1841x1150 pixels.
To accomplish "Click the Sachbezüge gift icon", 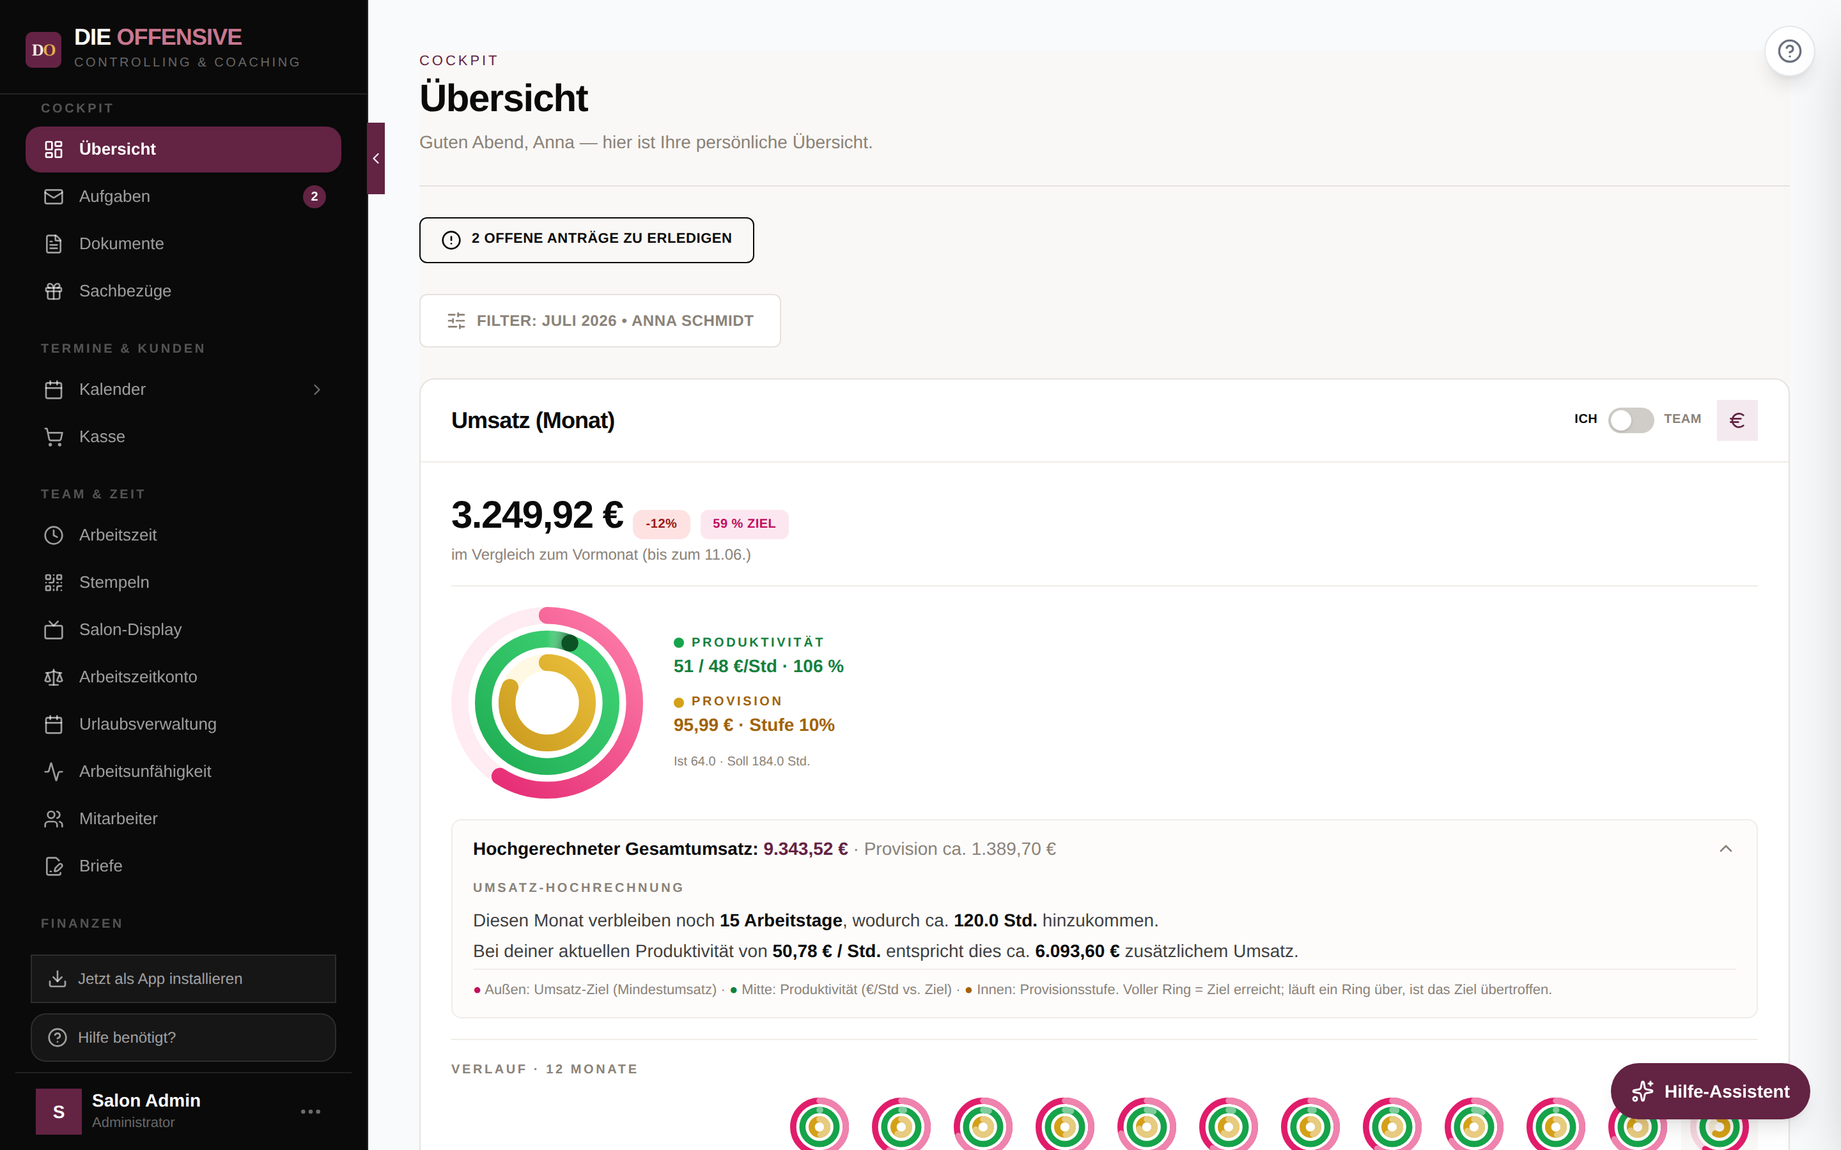I will (x=53, y=291).
